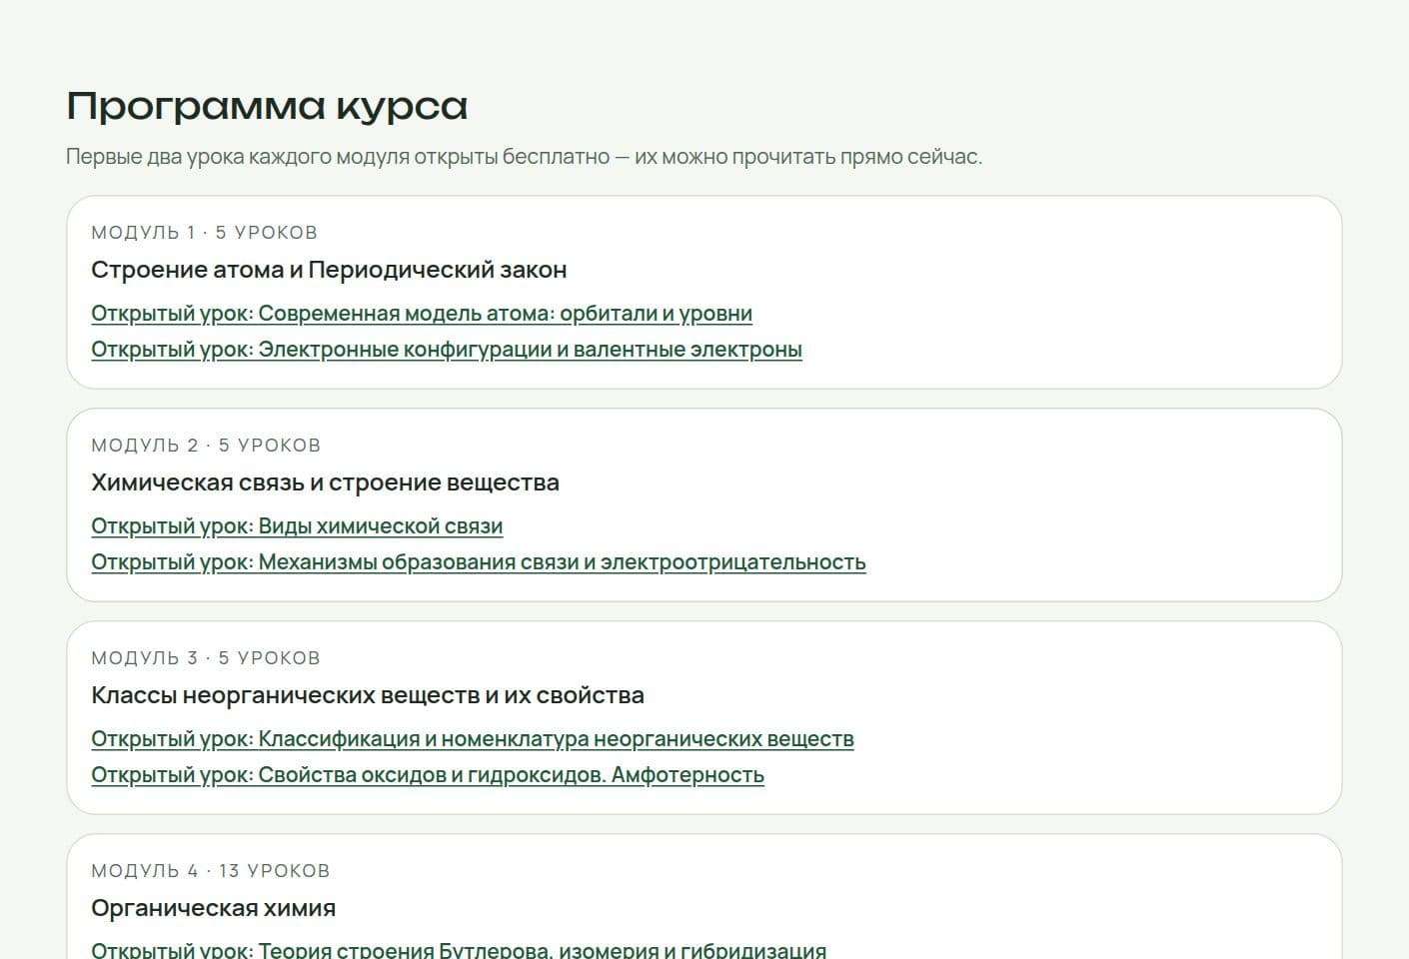
Task: Open lesson on electron configurations and valence electrons
Action: point(447,350)
